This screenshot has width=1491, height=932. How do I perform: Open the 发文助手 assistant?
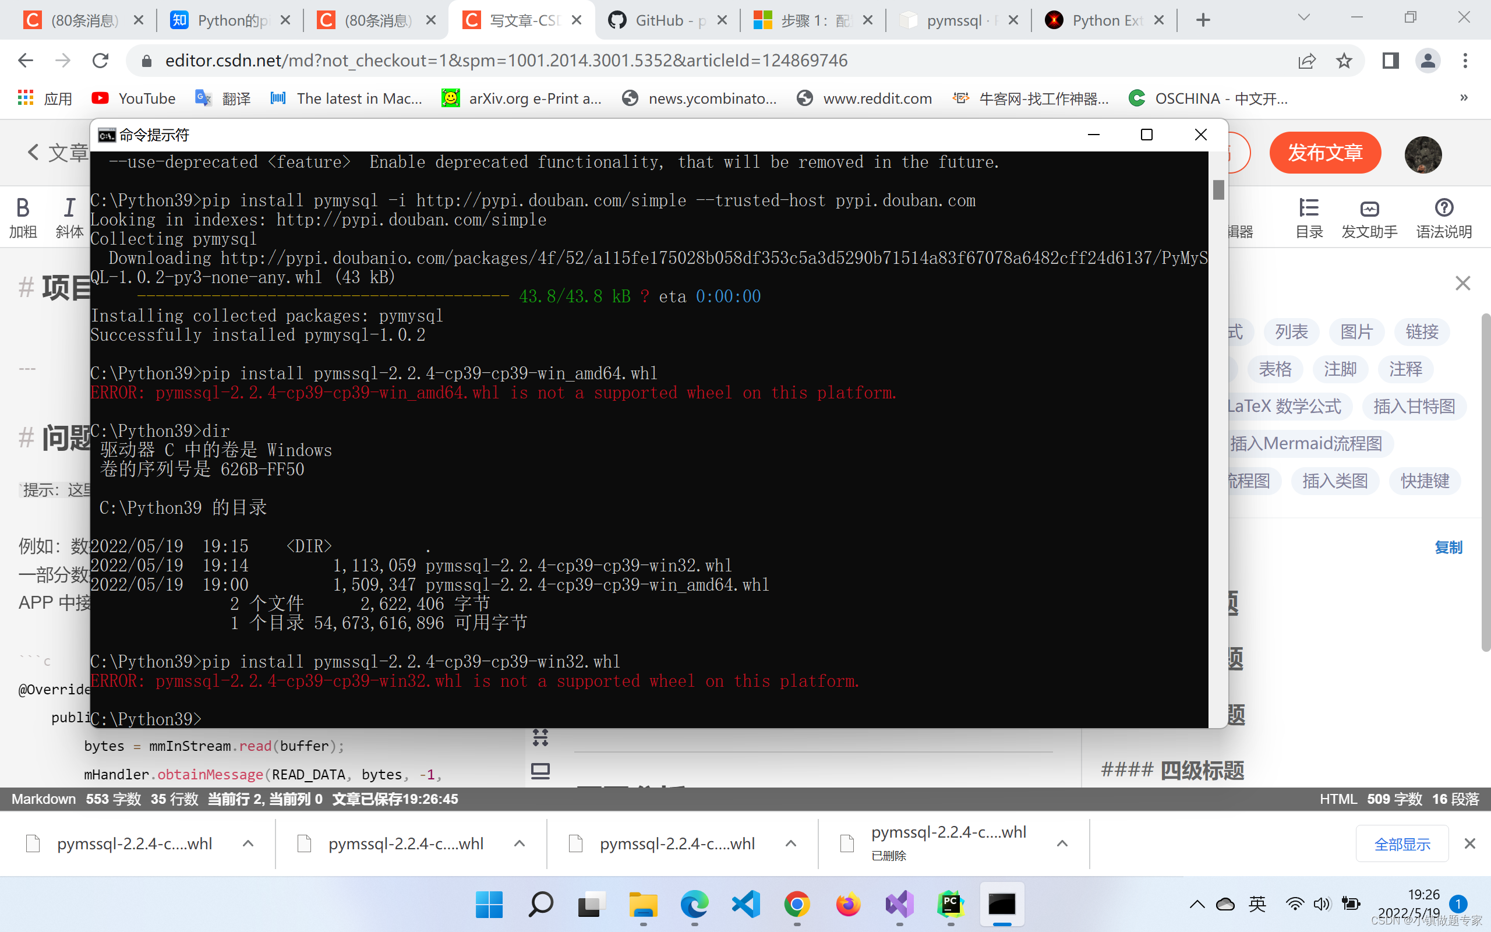pos(1369,218)
